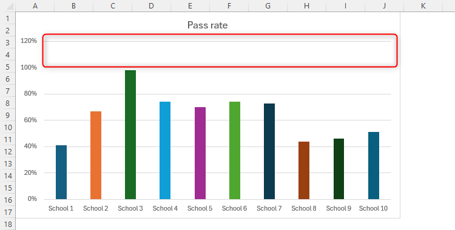The width and height of the screenshot is (455, 230).
Task: Click the School 4 light blue bar
Action: [x=165, y=150]
